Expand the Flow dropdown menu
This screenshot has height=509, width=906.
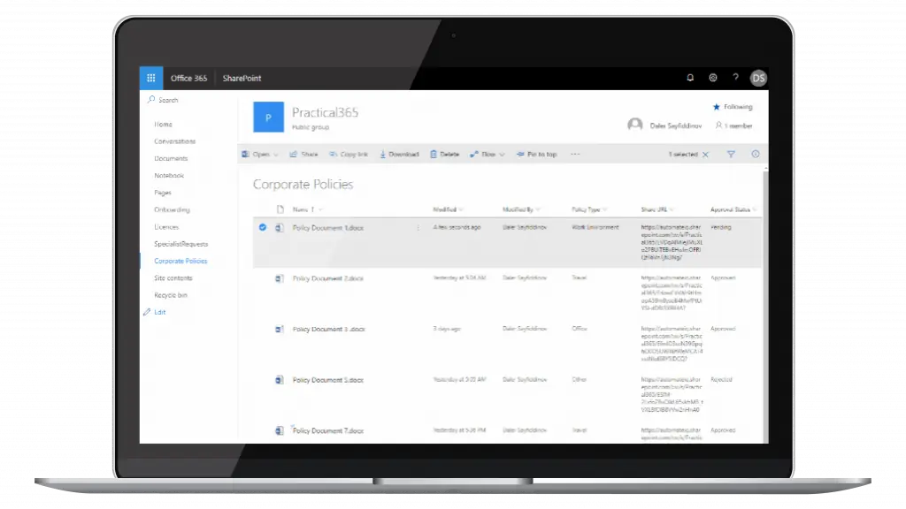tap(502, 155)
